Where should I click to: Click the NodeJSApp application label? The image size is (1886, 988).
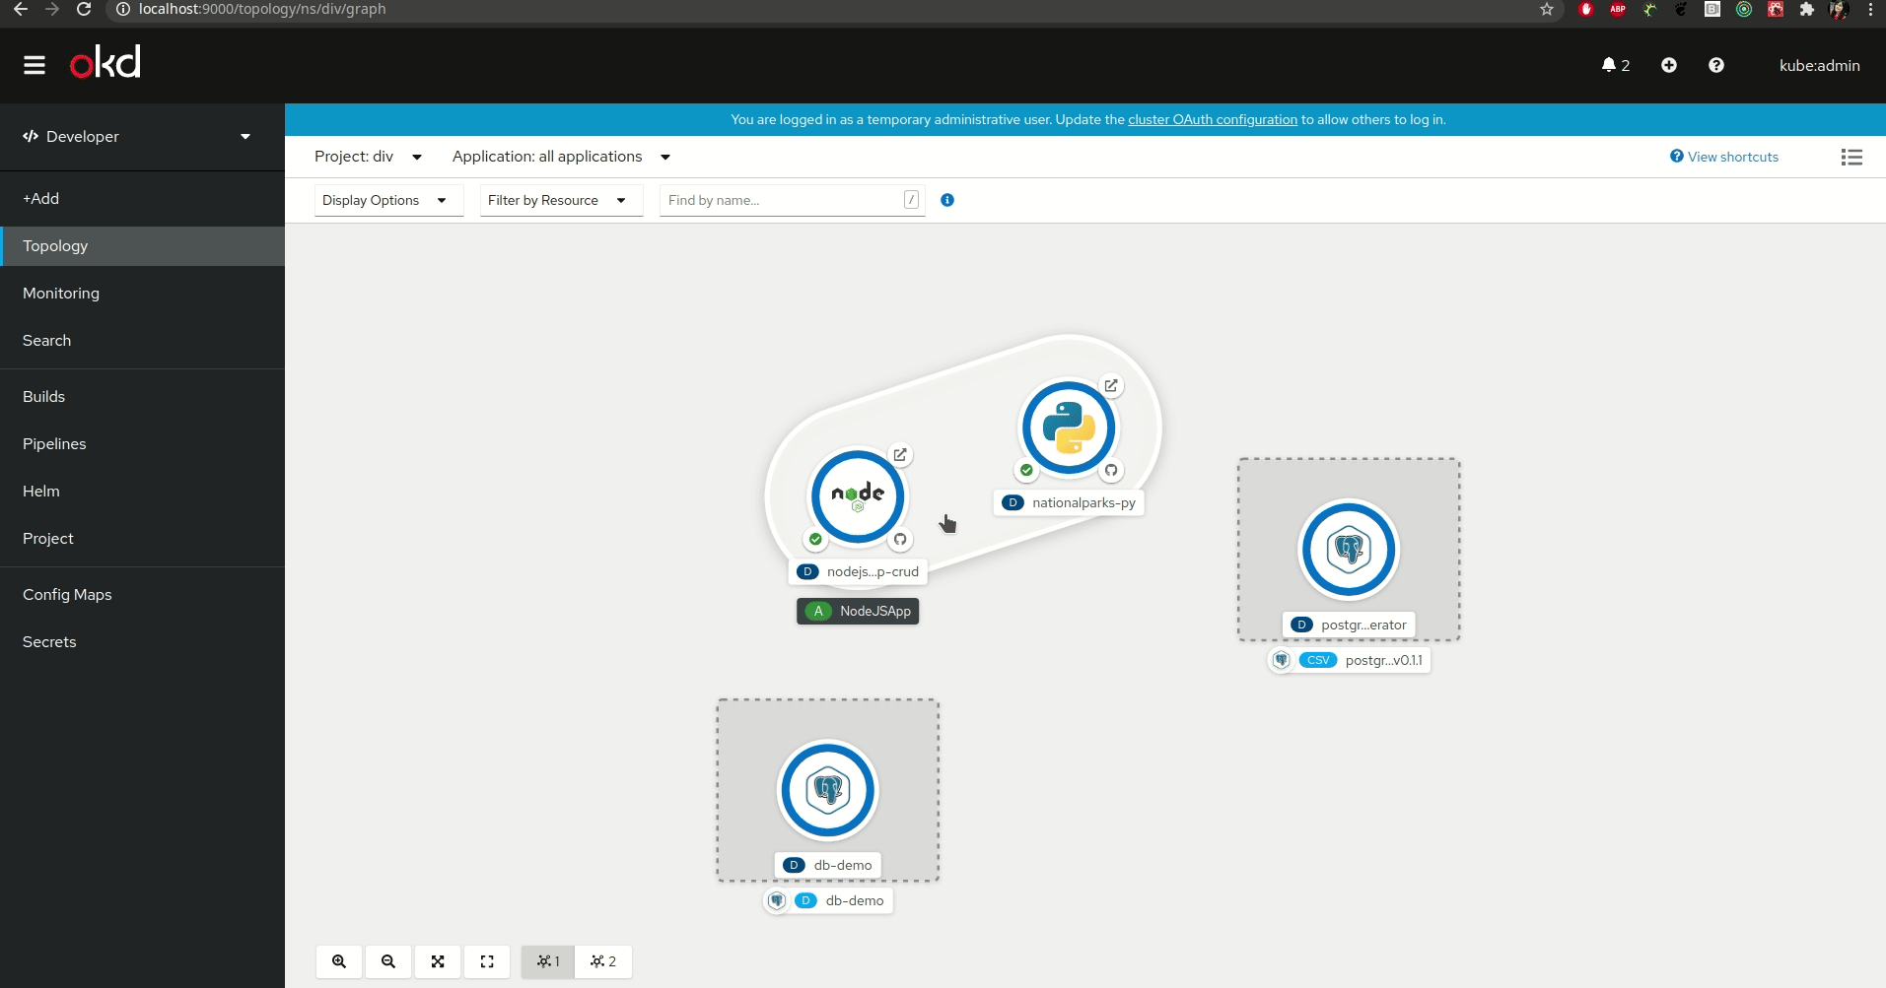pyautogui.click(x=858, y=612)
